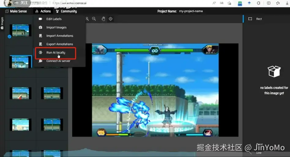
Task: Click browser read aloud icon
Action: click(214, 3)
